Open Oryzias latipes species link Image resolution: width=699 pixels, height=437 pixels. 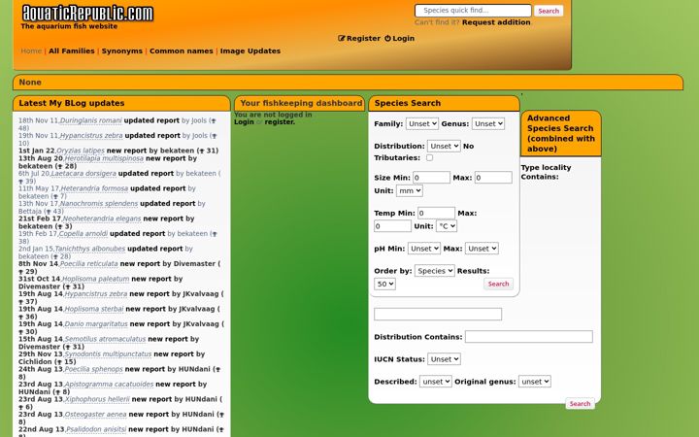[x=81, y=151]
